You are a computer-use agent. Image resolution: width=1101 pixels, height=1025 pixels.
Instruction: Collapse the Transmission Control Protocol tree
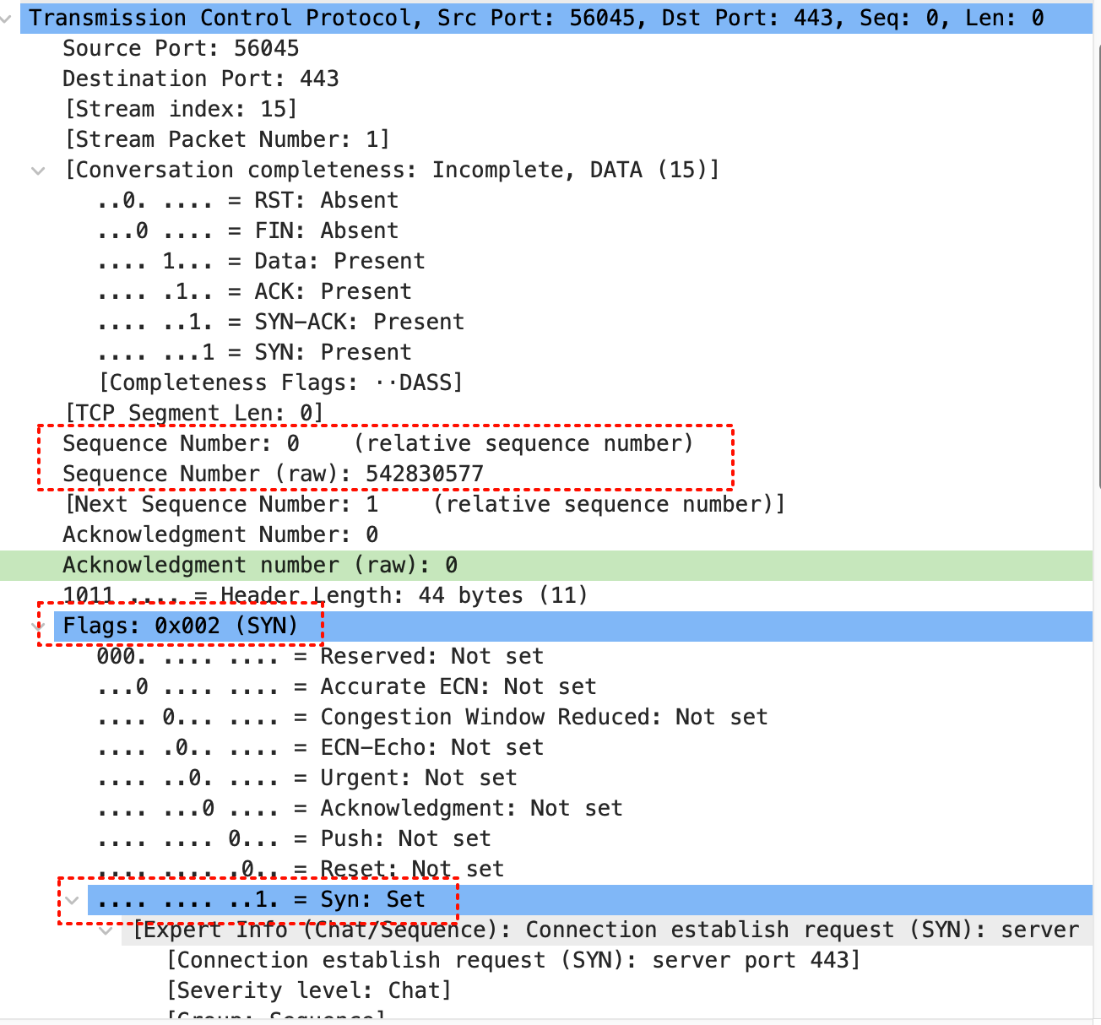click(7, 18)
